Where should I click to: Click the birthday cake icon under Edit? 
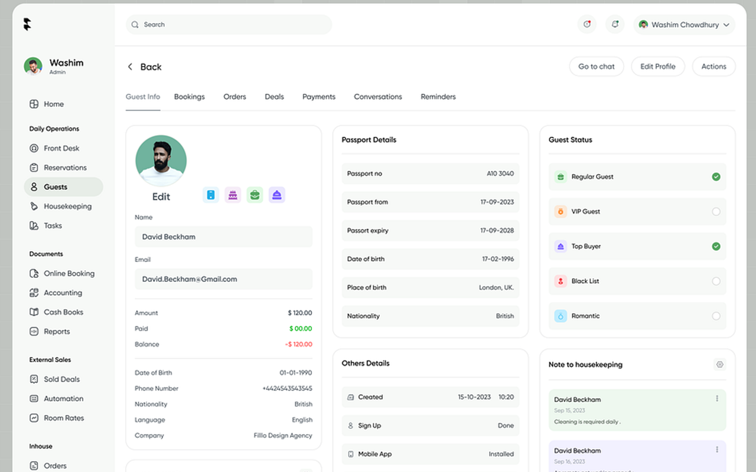[233, 195]
